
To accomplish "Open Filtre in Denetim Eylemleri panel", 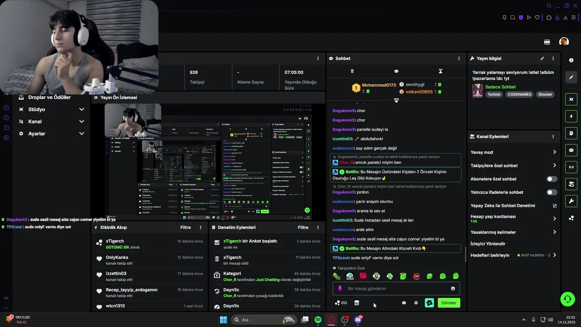I will 303,228.
